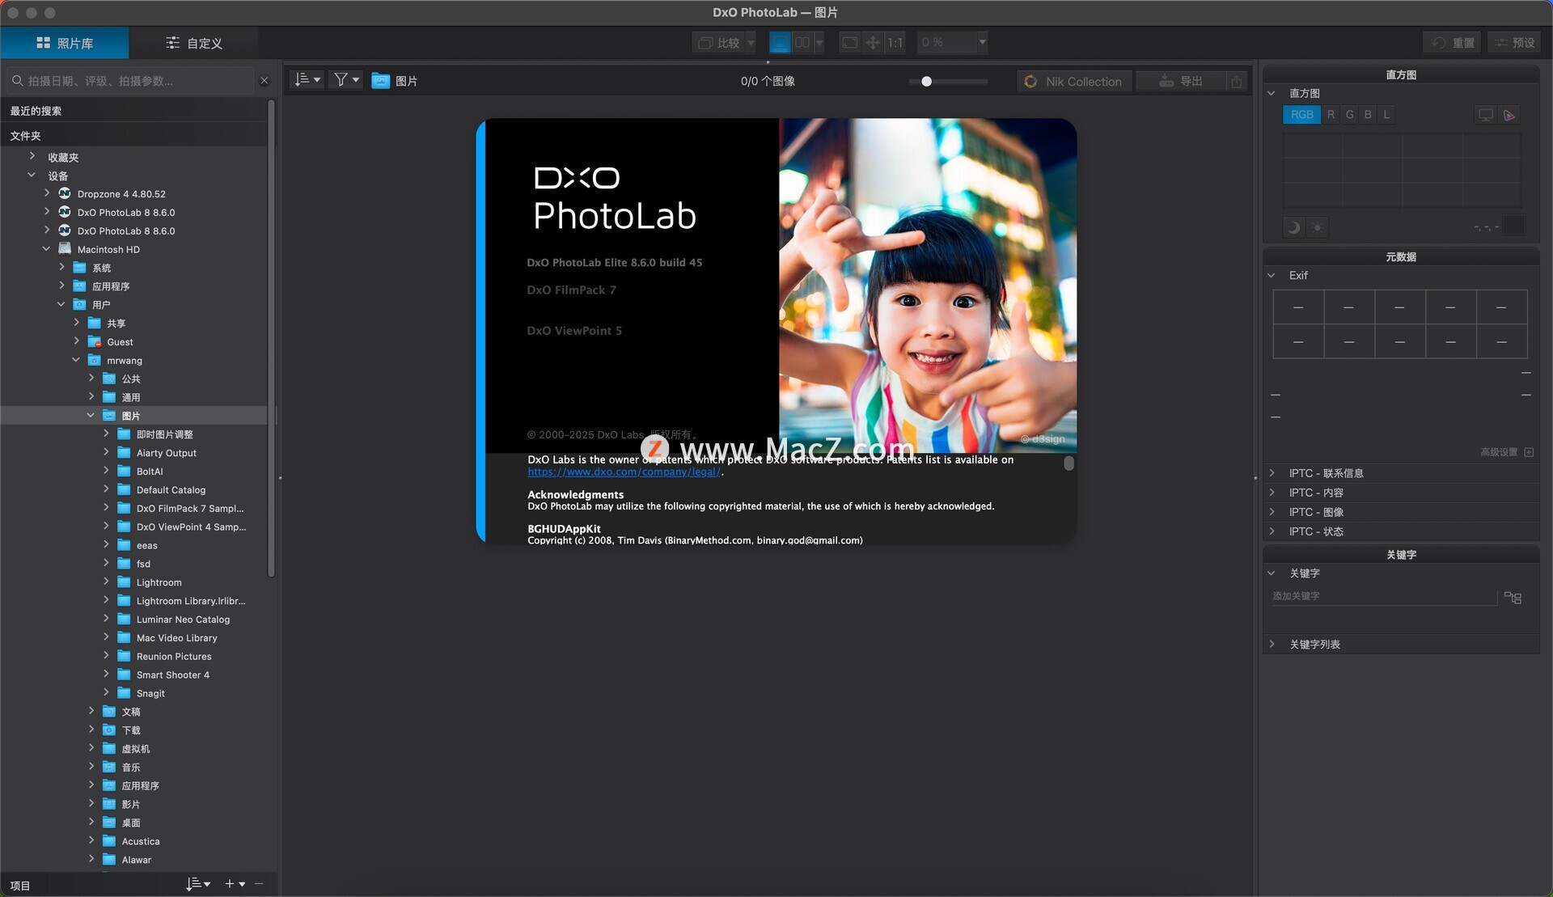Open the view mode dropdown arrow
The width and height of the screenshot is (1553, 897).
click(819, 42)
